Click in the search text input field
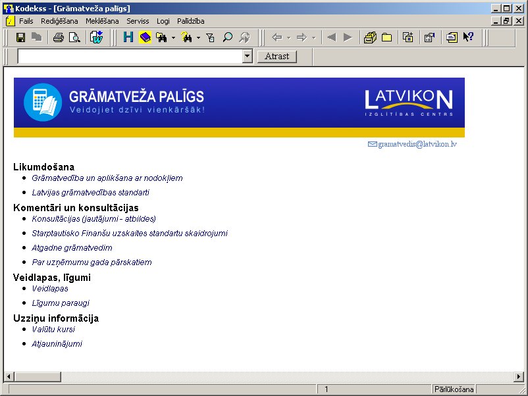528x396 pixels. [130, 56]
